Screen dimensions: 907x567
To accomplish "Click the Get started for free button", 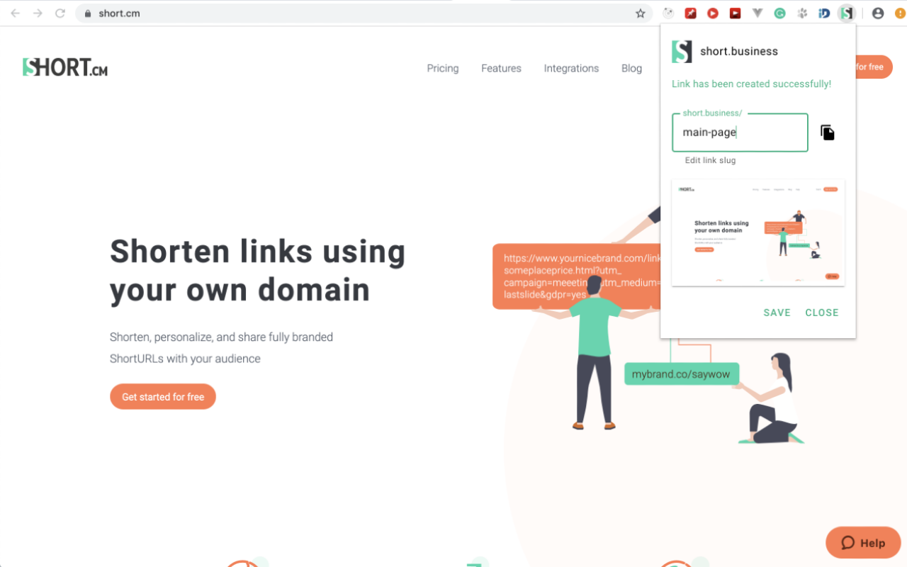I will click(x=163, y=397).
